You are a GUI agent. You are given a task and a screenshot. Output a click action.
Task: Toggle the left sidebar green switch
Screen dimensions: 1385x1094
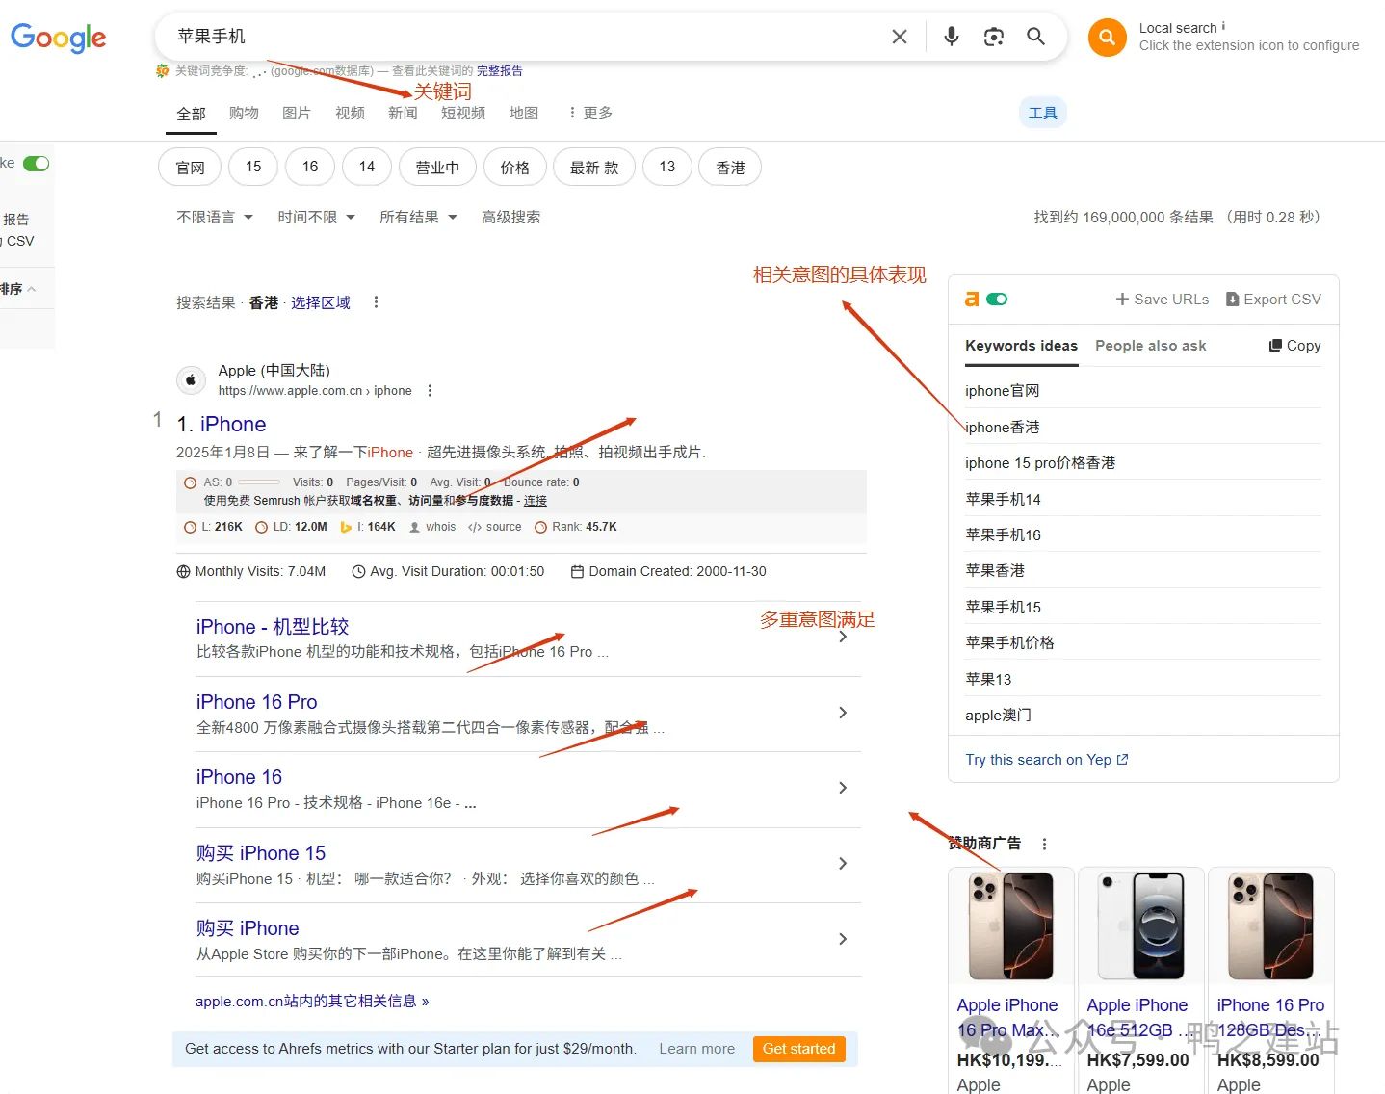(36, 164)
